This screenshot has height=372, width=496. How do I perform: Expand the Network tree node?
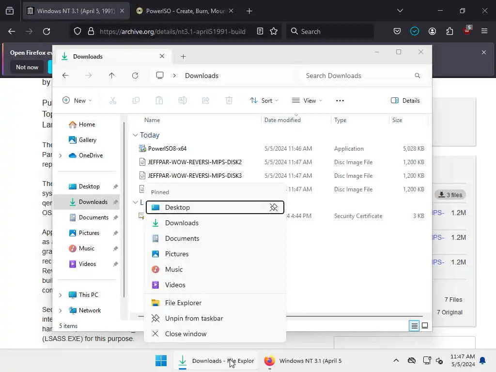coord(60,310)
